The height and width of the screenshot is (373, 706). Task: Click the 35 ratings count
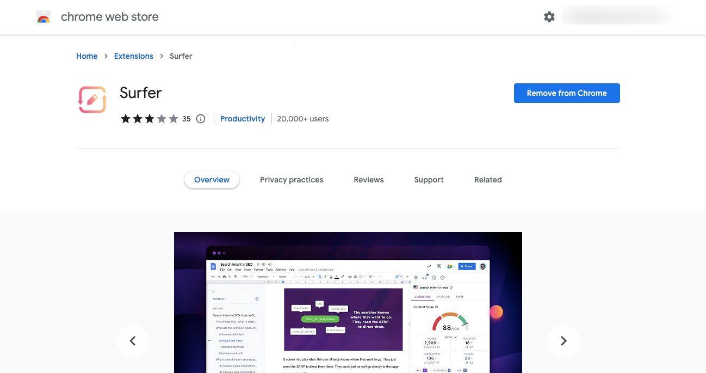[x=187, y=119]
